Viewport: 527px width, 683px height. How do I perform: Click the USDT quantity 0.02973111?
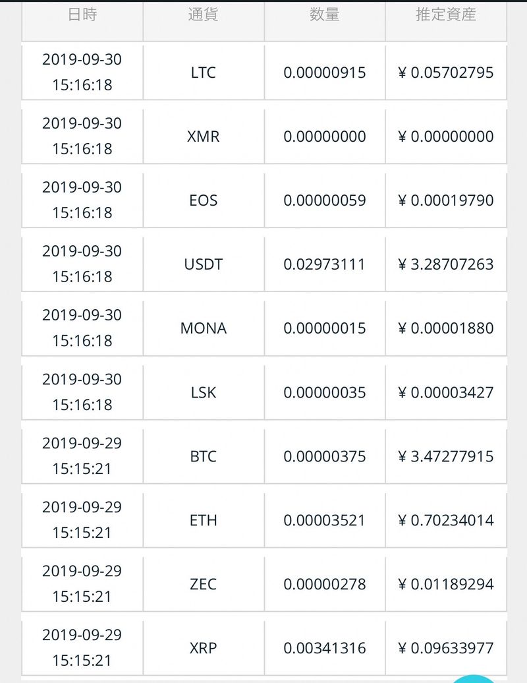[325, 264]
